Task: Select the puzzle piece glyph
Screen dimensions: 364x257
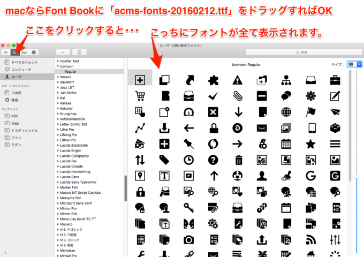Action: coord(213,80)
